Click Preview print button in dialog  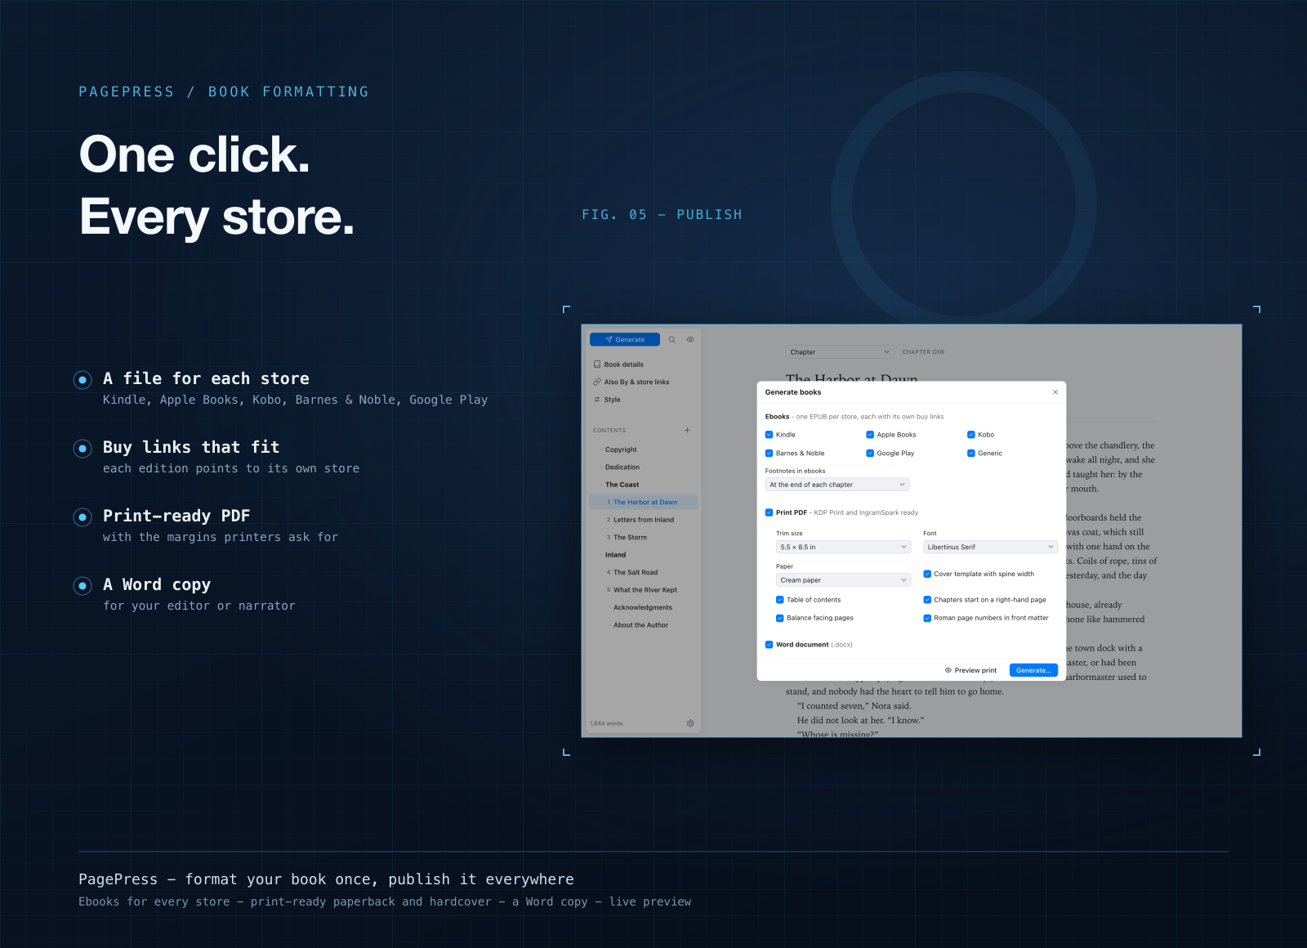pyautogui.click(x=970, y=670)
